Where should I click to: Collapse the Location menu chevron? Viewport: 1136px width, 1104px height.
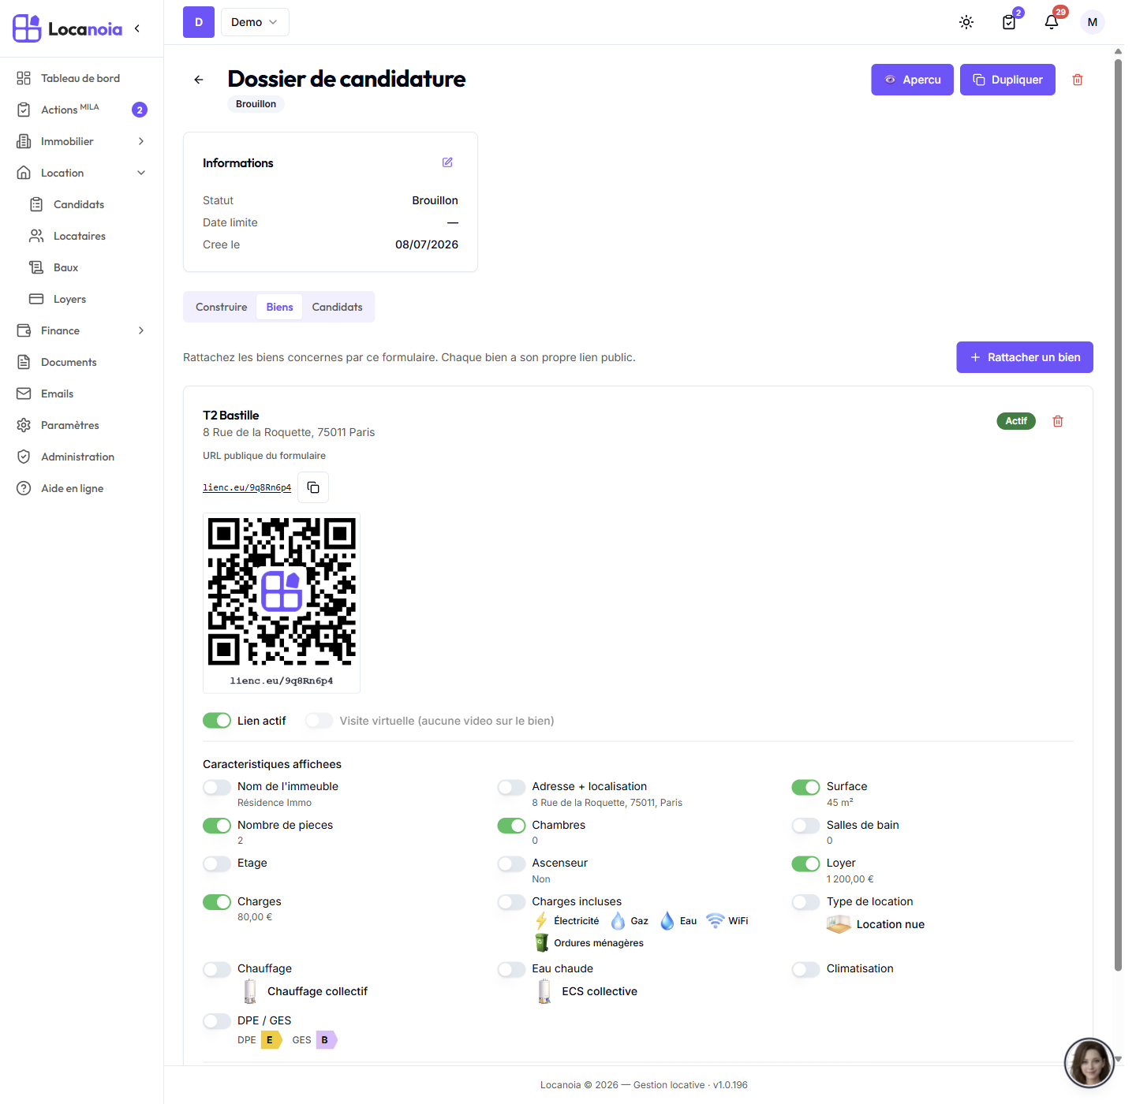(141, 173)
